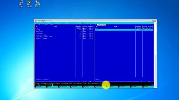Sort right panel by Имя column header
The image size is (179, 100).
116,26
